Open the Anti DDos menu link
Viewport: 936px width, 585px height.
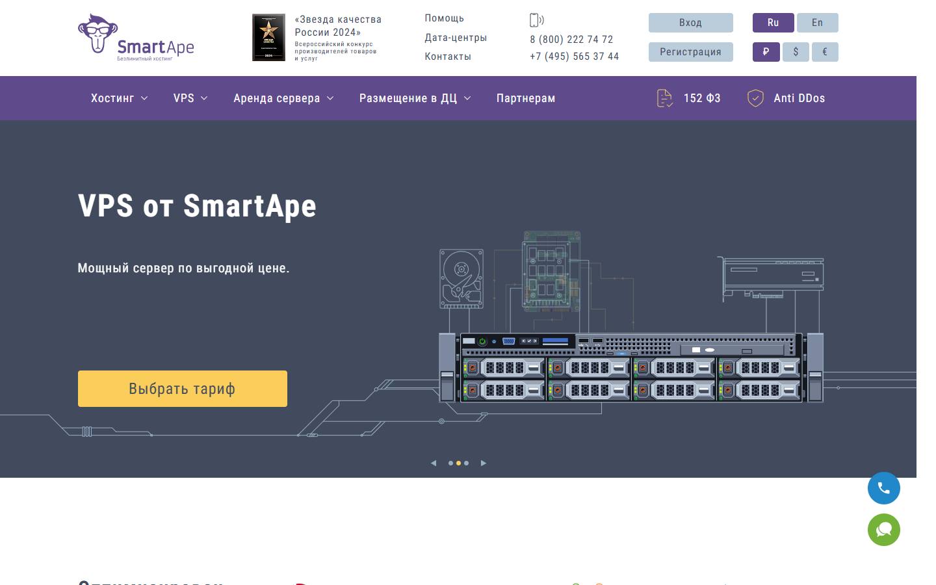click(799, 98)
